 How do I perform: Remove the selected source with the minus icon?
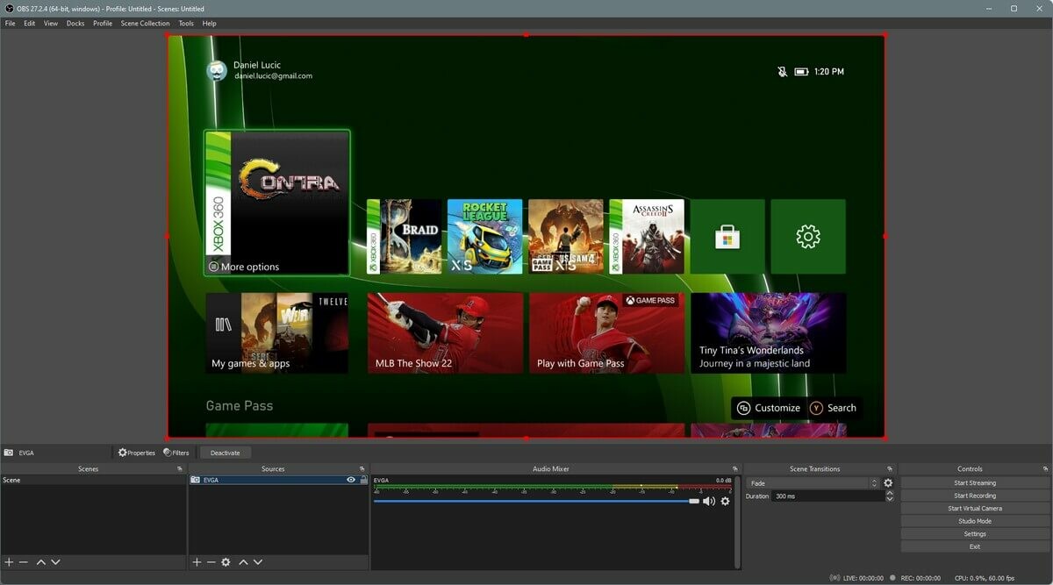(211, 562)
